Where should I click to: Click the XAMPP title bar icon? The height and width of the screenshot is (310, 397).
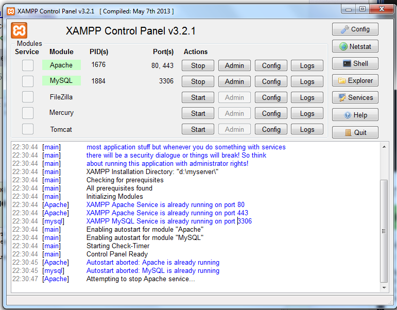(11, 11)
